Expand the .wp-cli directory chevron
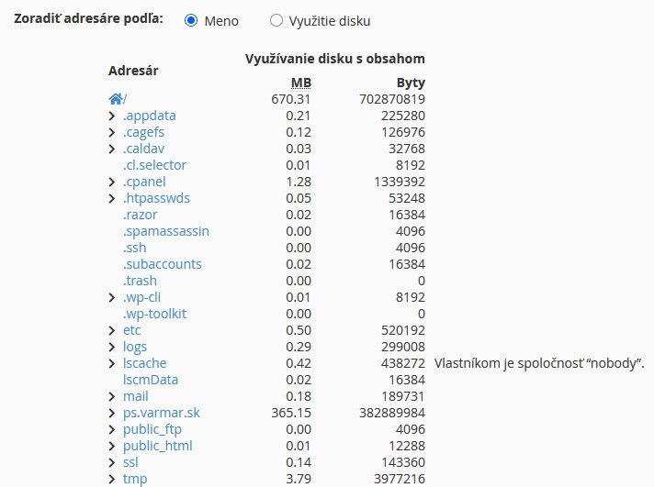Viewport: 654px width, 487px height. (111, 297)
